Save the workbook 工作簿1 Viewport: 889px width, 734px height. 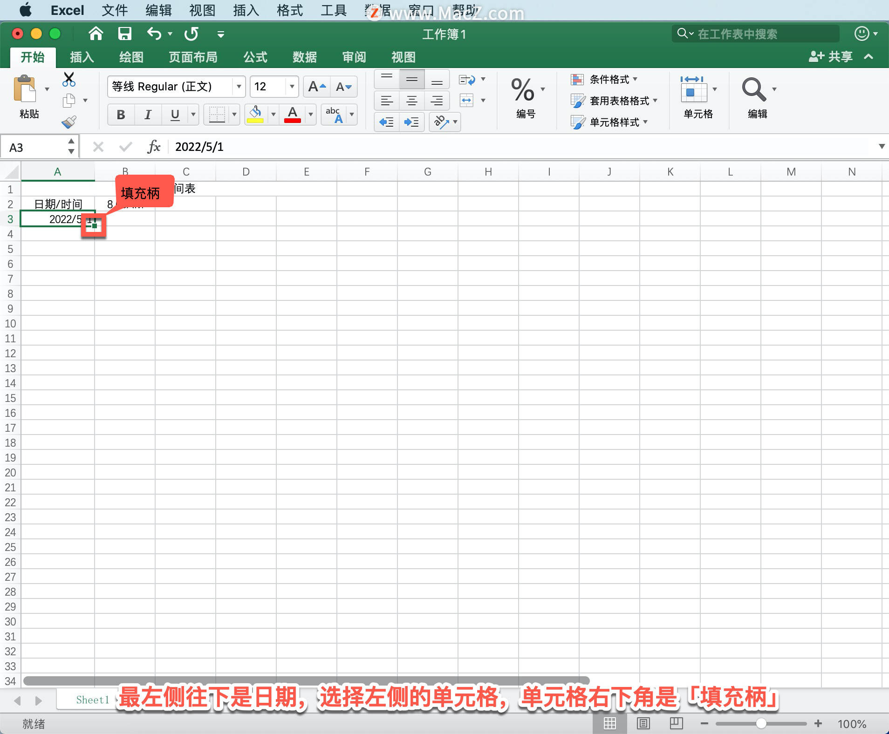124,34
